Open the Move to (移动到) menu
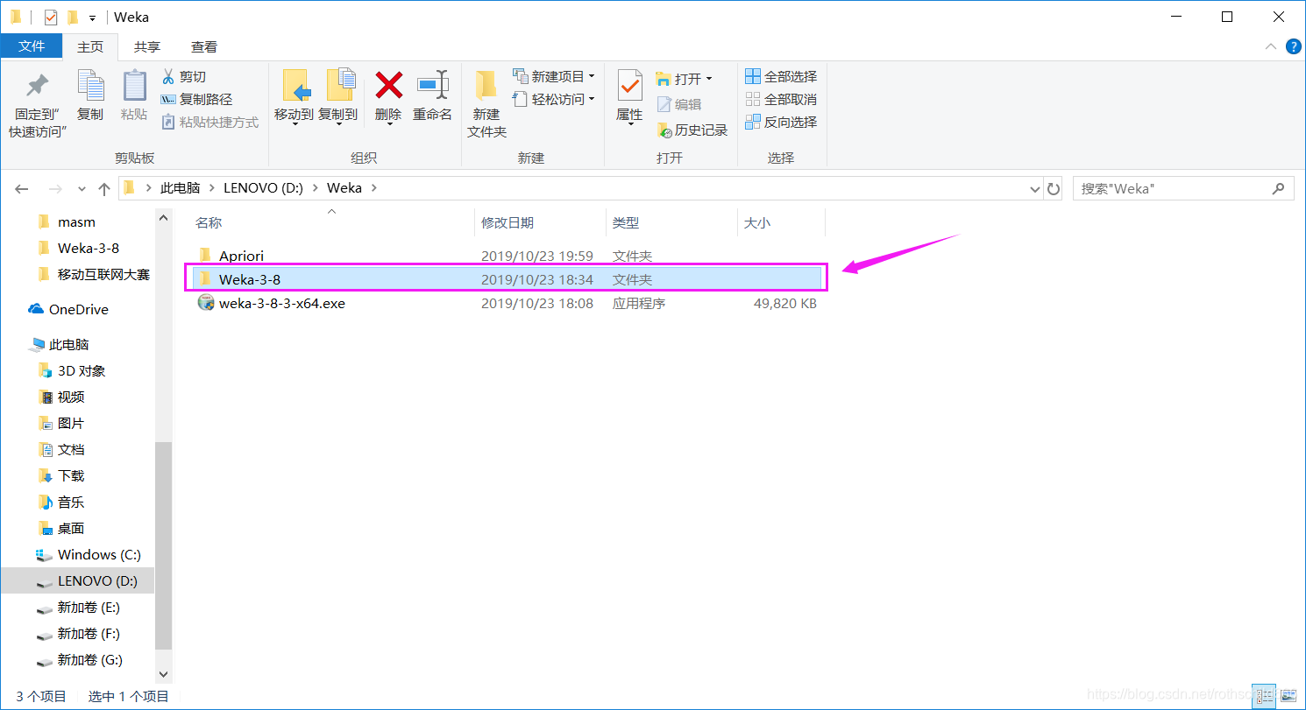This screenshot has width=1306, height=710. 294,97
